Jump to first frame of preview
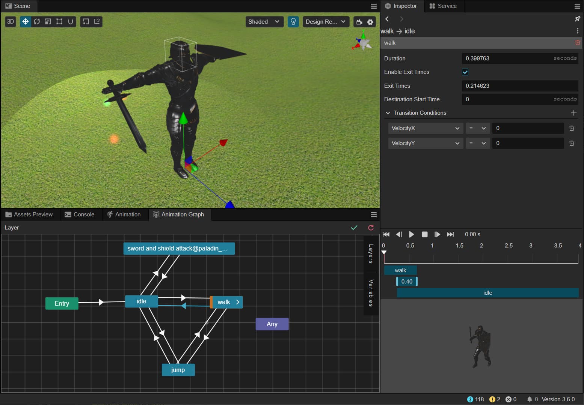 (386, 234)
